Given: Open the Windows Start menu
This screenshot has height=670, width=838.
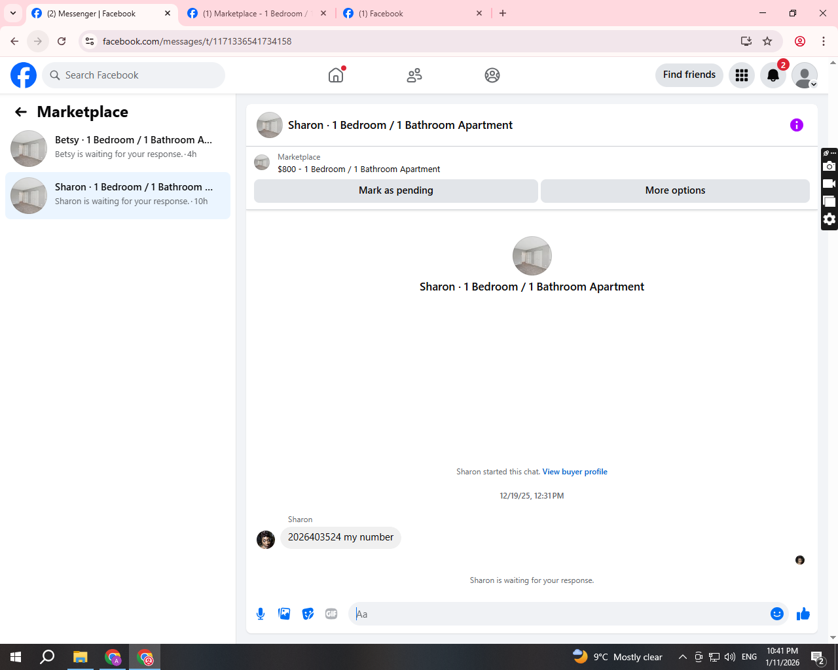Looking at the screenshot, I should coord(16,657).
